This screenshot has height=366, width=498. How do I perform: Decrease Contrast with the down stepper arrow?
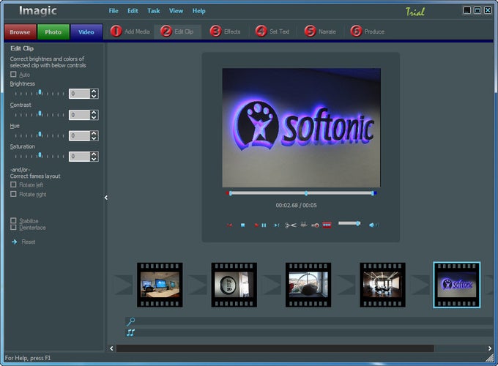pos(94,117)
